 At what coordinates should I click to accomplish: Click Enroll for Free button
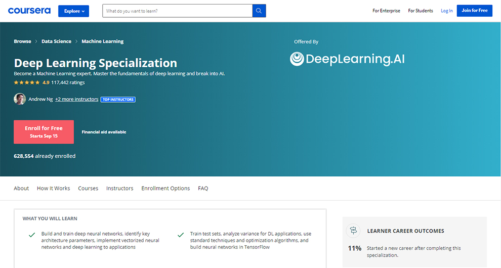point(44,132)
